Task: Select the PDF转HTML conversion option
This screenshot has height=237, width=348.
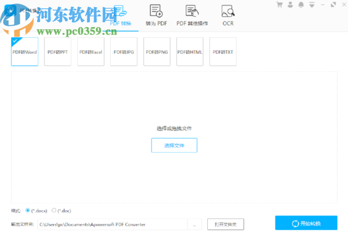Action: tap(190, 51)
